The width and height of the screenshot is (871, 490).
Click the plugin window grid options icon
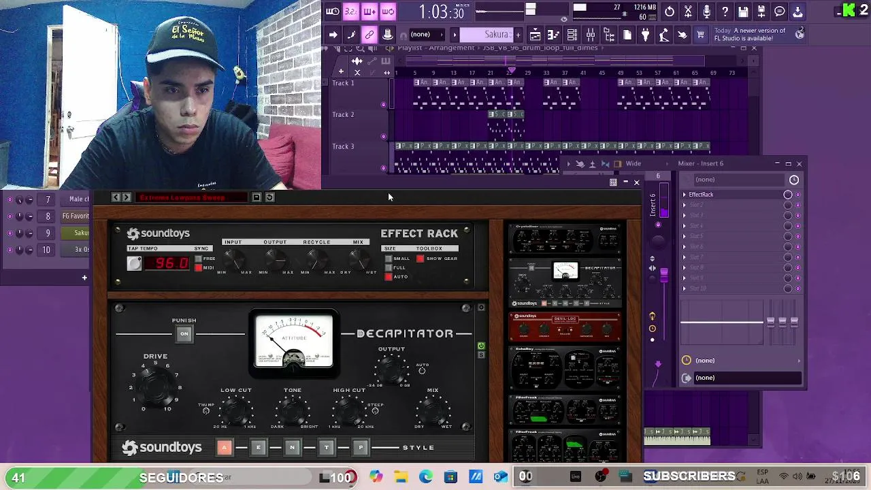point(613,182)
